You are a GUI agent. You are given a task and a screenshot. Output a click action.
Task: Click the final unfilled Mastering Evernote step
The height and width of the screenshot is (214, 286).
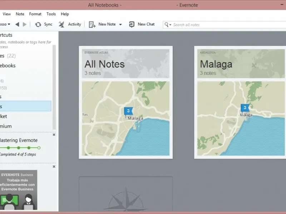(x=39, y=148)
